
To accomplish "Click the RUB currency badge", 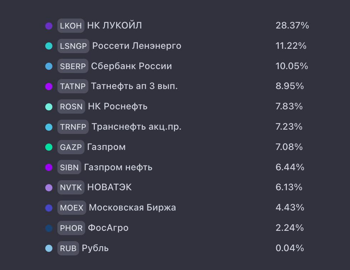I will pos(68,248).
